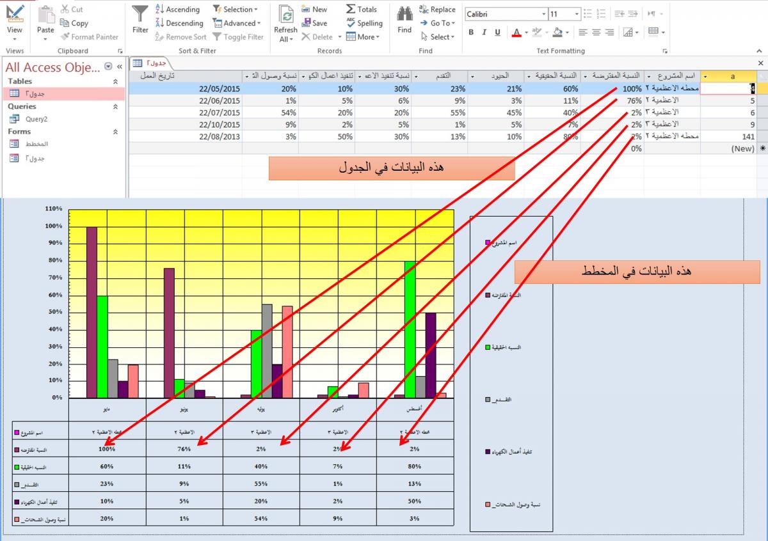Click the active cell in column a
The image size is (768, 541).
[728, 89]
